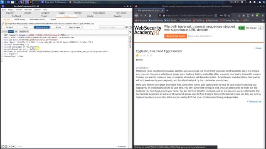Screen dimensions: 266x149
Task: Open Window menu in Burp Suite
Action: tap(37, 10)
